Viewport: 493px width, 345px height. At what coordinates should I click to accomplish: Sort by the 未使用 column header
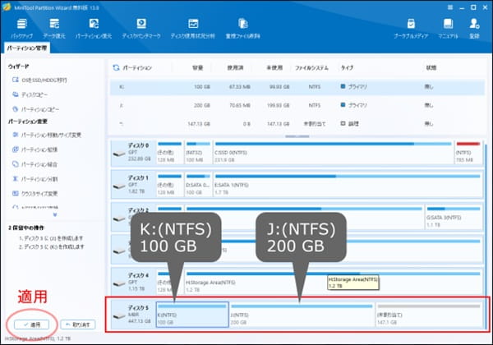pos(274,67)
